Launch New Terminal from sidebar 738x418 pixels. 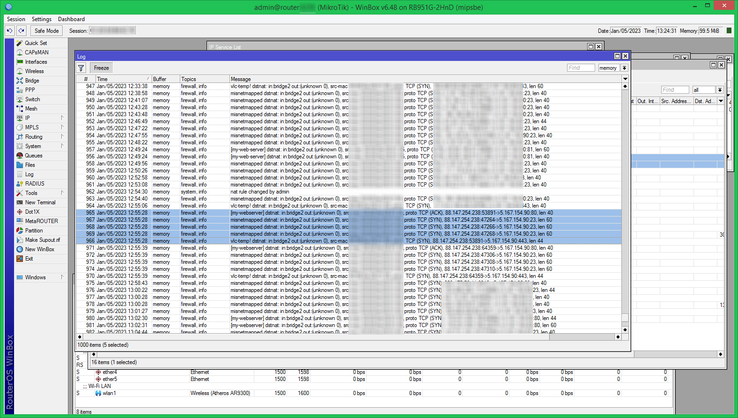pyautogui.click(x=40, y=202)
